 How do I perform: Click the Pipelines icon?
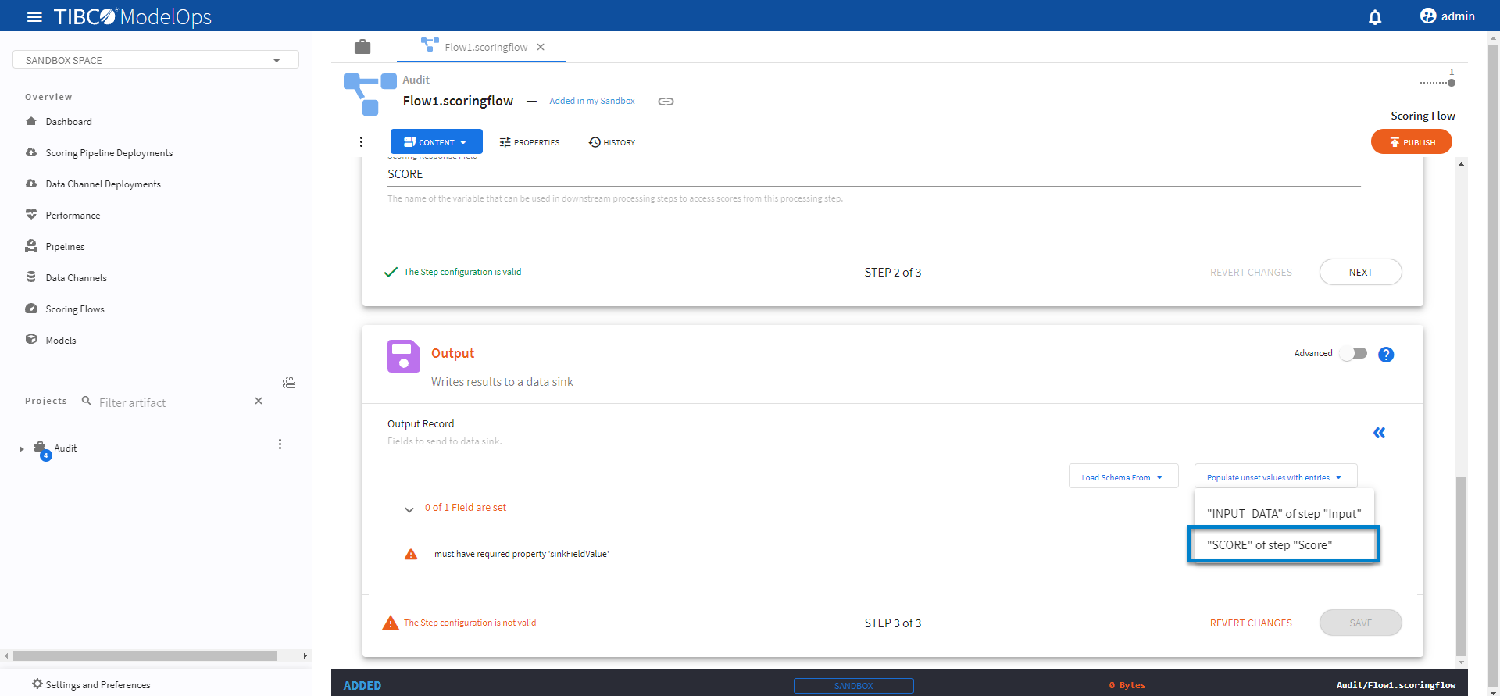pyautogui.click(x=31, y=246)
